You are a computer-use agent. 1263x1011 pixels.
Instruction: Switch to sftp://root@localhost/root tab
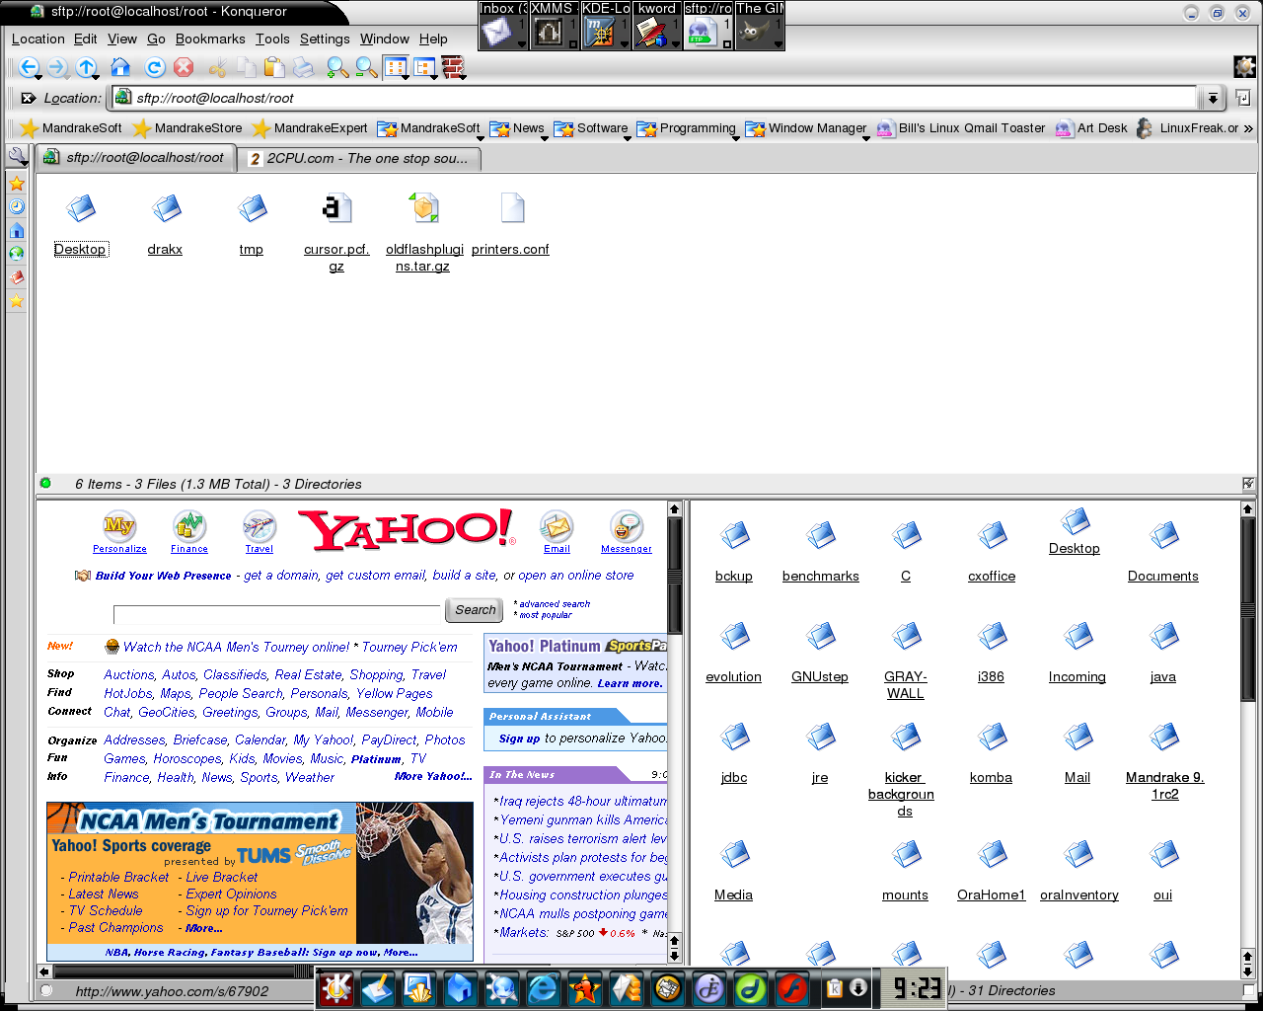136,158
